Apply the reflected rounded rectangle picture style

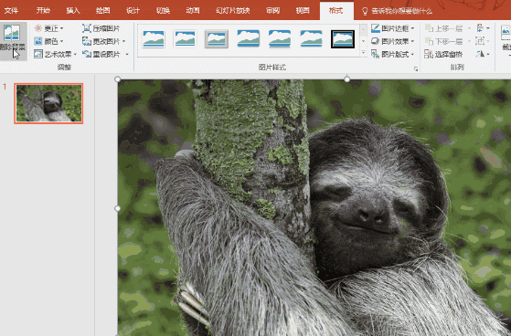coord(280,38)
